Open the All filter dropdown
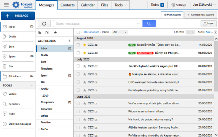The image size is (218, 137). pos(120,32)
